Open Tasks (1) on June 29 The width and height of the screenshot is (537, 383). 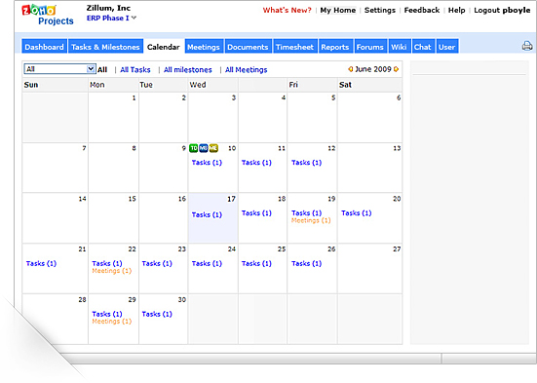pos(107,314)
